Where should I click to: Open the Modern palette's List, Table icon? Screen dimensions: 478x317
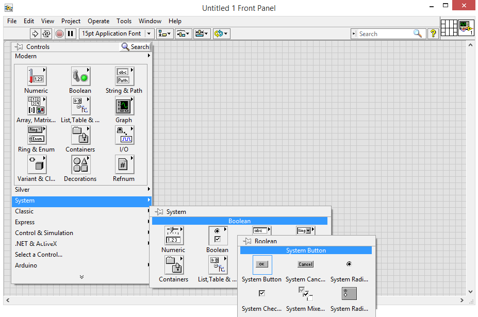tap(80, 106)
